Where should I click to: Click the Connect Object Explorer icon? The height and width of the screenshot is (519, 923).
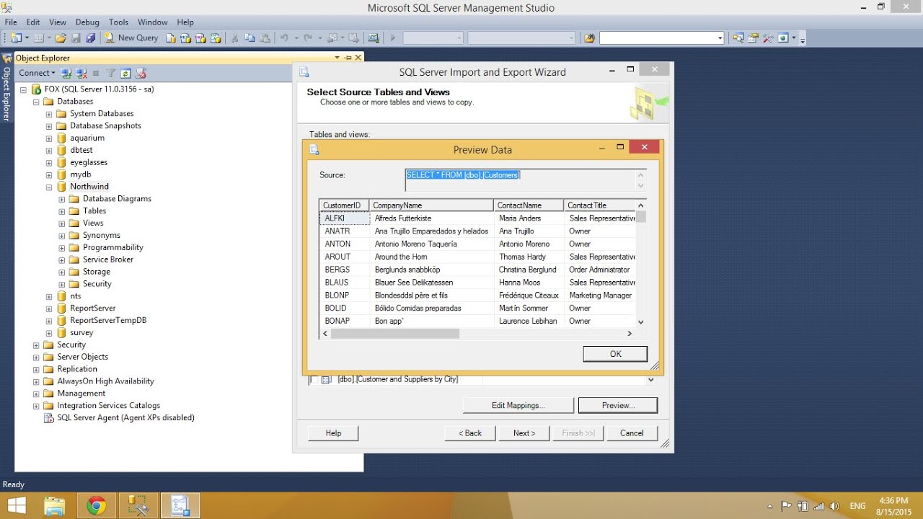point(66,73)
